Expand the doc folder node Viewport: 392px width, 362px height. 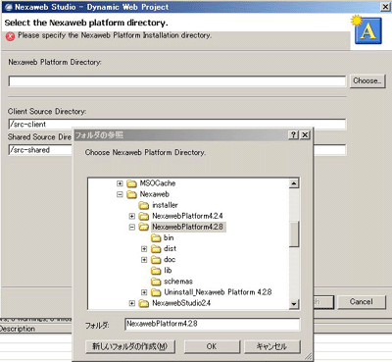pyautogui.click(x=144, y=260)
